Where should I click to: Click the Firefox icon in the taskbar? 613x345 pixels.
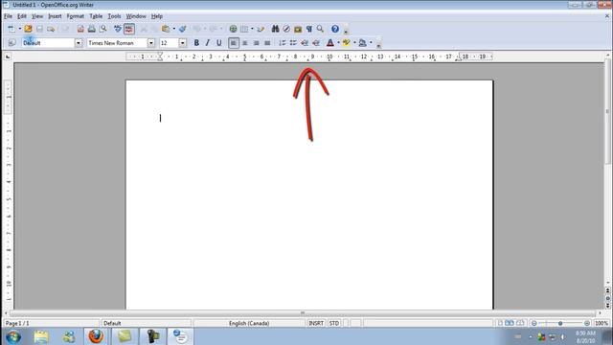pos(96,336)
